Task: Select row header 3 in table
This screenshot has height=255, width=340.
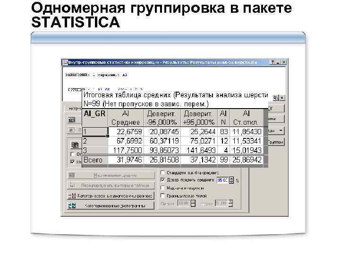Action: (x=95, y=150)
